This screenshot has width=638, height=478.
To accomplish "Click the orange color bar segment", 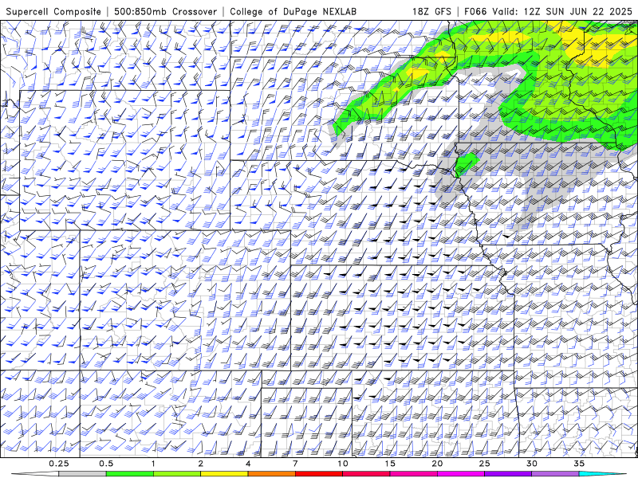I will [x=271, y=474].
